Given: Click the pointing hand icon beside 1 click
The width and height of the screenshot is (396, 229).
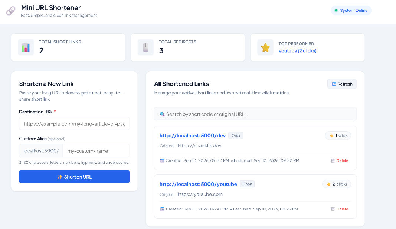Looking at the screenshot, I should coord(331,135).
